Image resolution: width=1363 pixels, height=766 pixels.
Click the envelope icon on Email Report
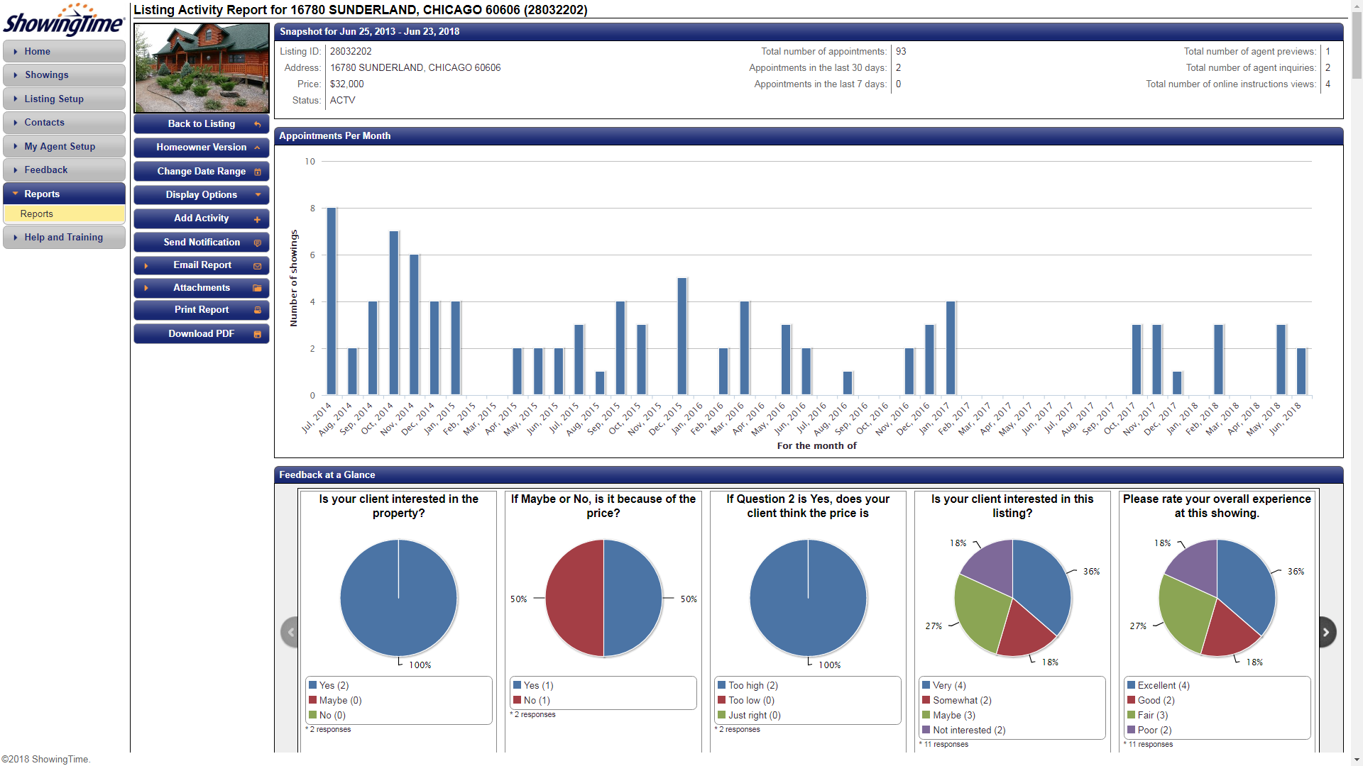click(x=258, y=266)
